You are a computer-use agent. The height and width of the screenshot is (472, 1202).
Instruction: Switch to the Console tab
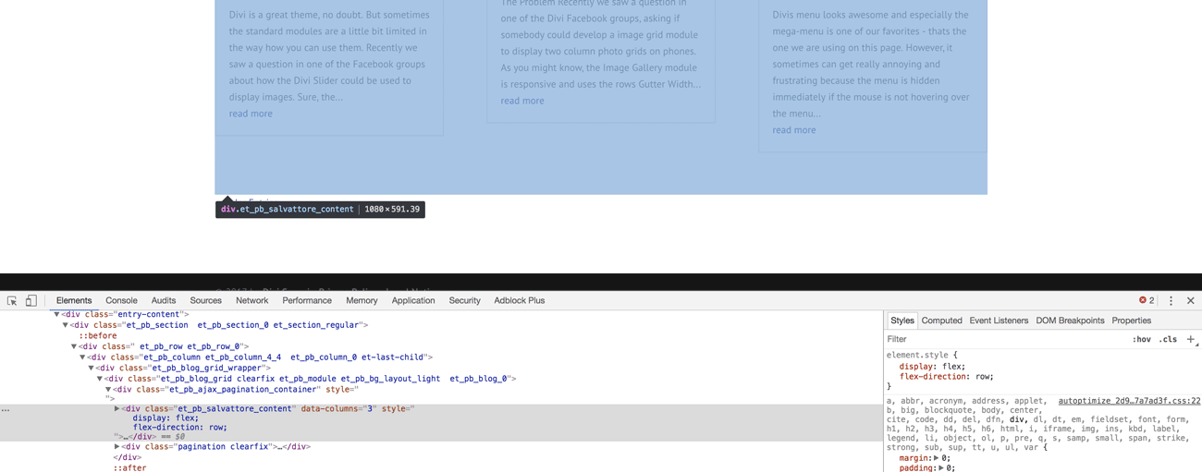click(x=121, y=301)
